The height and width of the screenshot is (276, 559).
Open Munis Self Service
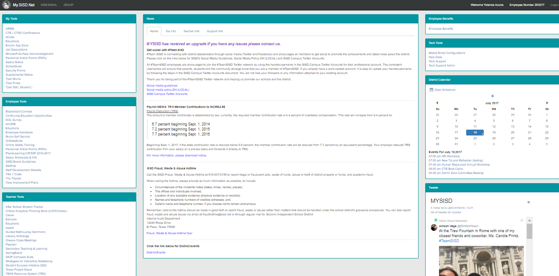(x=18, y=137)
